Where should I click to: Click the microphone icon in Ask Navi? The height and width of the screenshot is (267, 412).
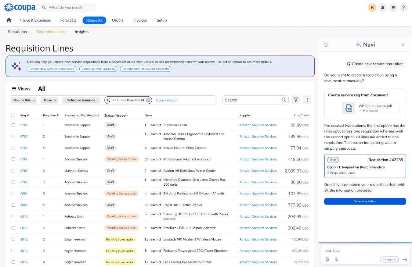coord(337,259)
